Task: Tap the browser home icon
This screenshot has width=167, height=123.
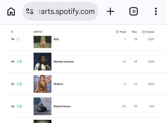Action: tap(11, 11)
